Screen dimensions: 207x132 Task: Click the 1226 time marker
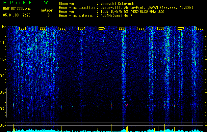coord(121,28)
